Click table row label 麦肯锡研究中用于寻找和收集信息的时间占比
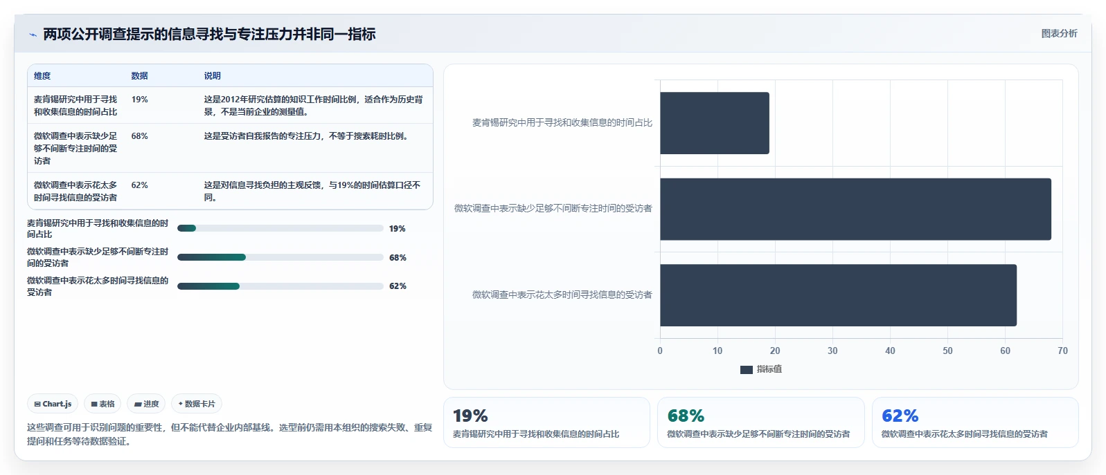This screenshot has width=1106, height=475. (75, 105)
